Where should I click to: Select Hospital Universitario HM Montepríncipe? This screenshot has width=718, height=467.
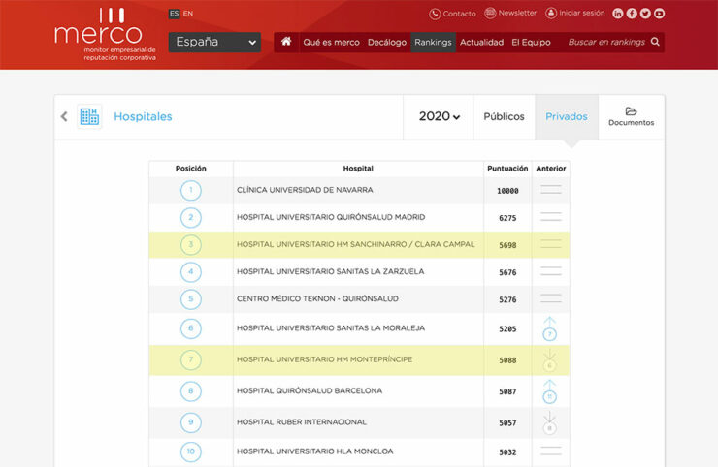coord(324,359)
